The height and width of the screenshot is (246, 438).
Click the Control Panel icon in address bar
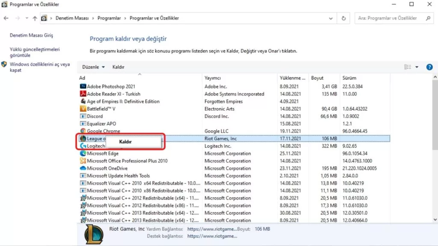(x=44, y=18)
